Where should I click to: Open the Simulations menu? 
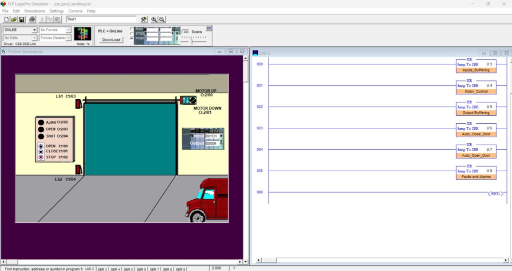(34, 11)
